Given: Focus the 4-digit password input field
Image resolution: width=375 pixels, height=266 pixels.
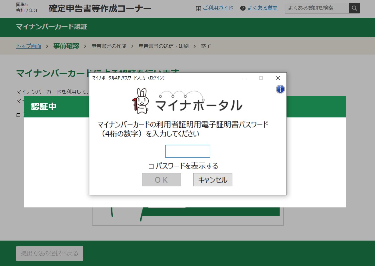Looking at the screenshot, I should click(x=188, y=151).
